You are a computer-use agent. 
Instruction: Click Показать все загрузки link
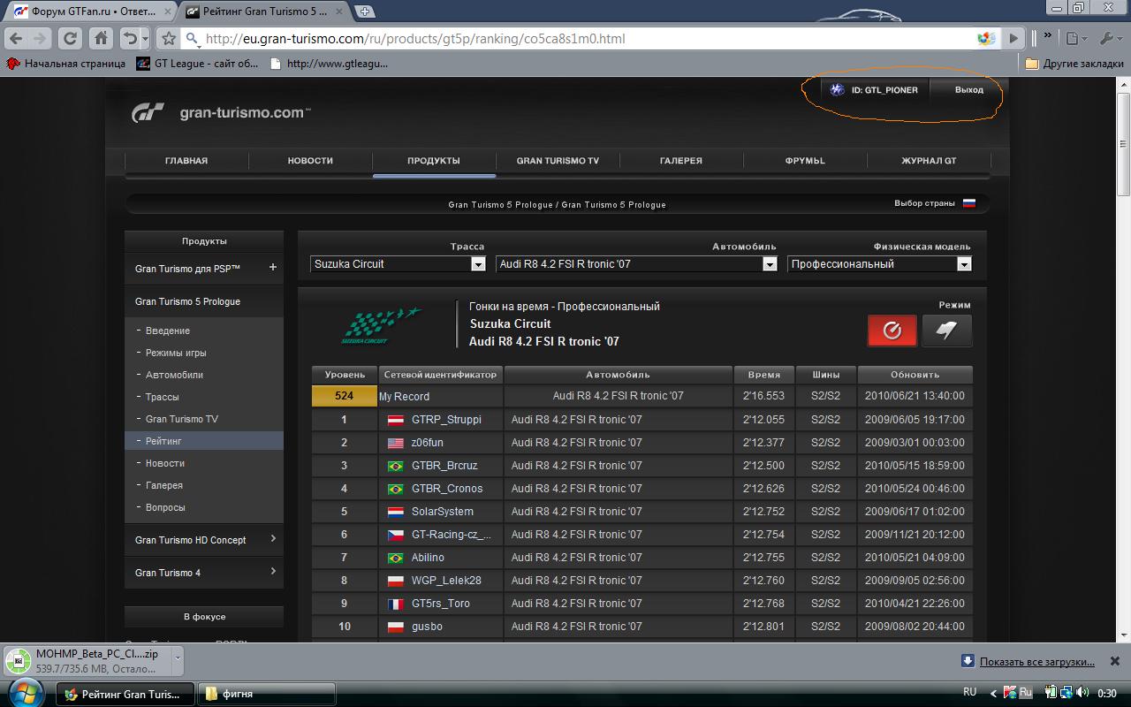[x=1036, y=661]
